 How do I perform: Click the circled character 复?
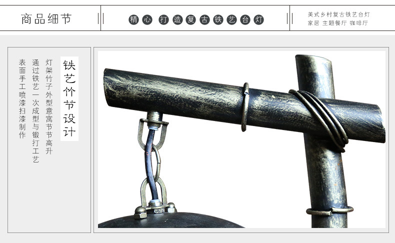coord(190,19)
